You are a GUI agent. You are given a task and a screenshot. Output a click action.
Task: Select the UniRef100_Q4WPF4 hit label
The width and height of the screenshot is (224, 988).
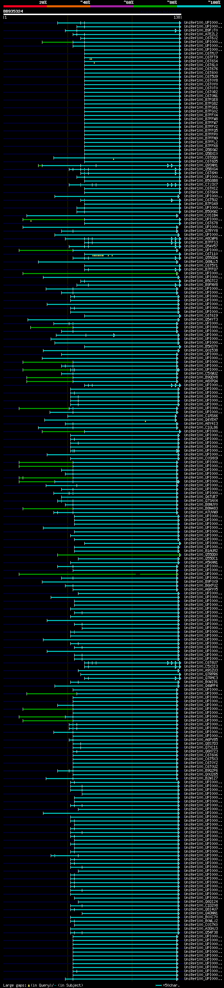point(201,686)
